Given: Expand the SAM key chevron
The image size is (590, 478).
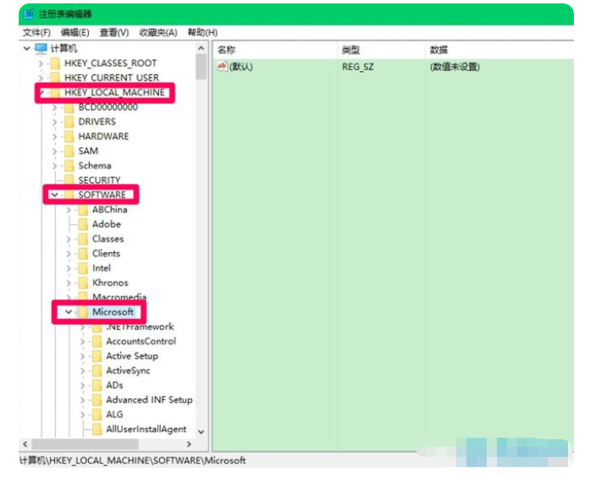Looking at the screenshot, I should click(54, 151).
